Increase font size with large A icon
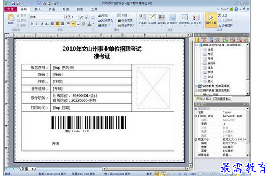This screenshot has width=271, height=181. click(82, 17)
